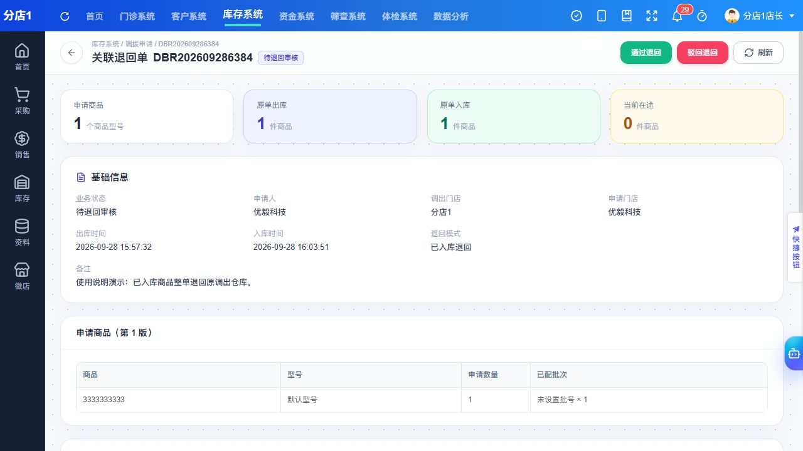The height and width of the screenshot is (451, 803).
Task: Open the bookmark manual icon in header
Action: 627,16
